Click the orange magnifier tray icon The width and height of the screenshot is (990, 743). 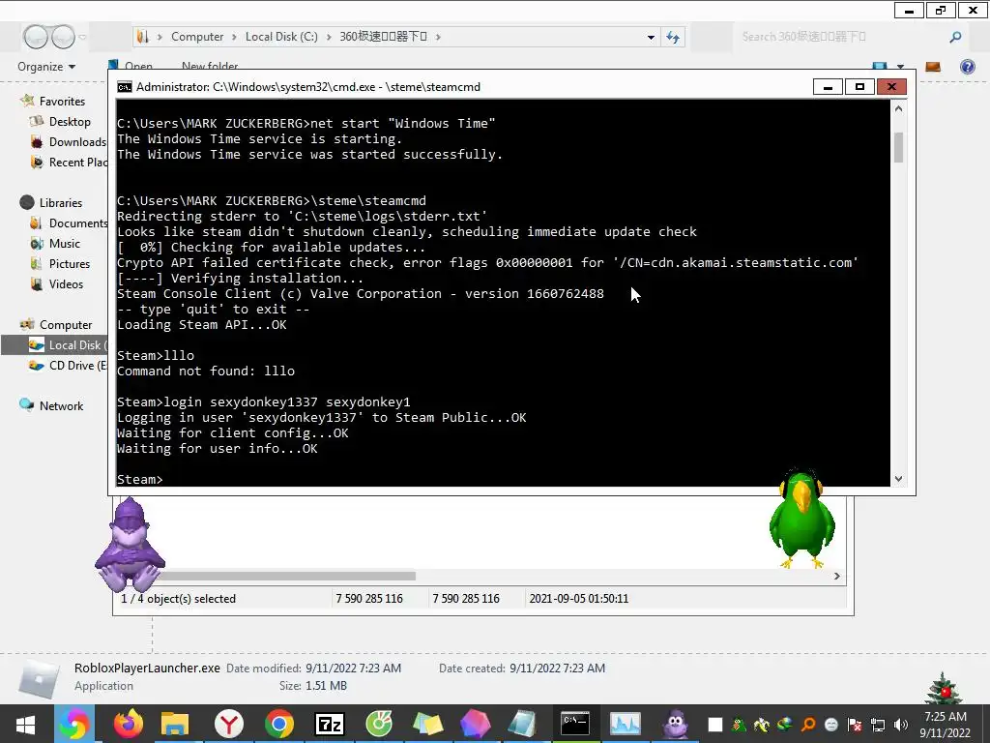coord(807,725)
